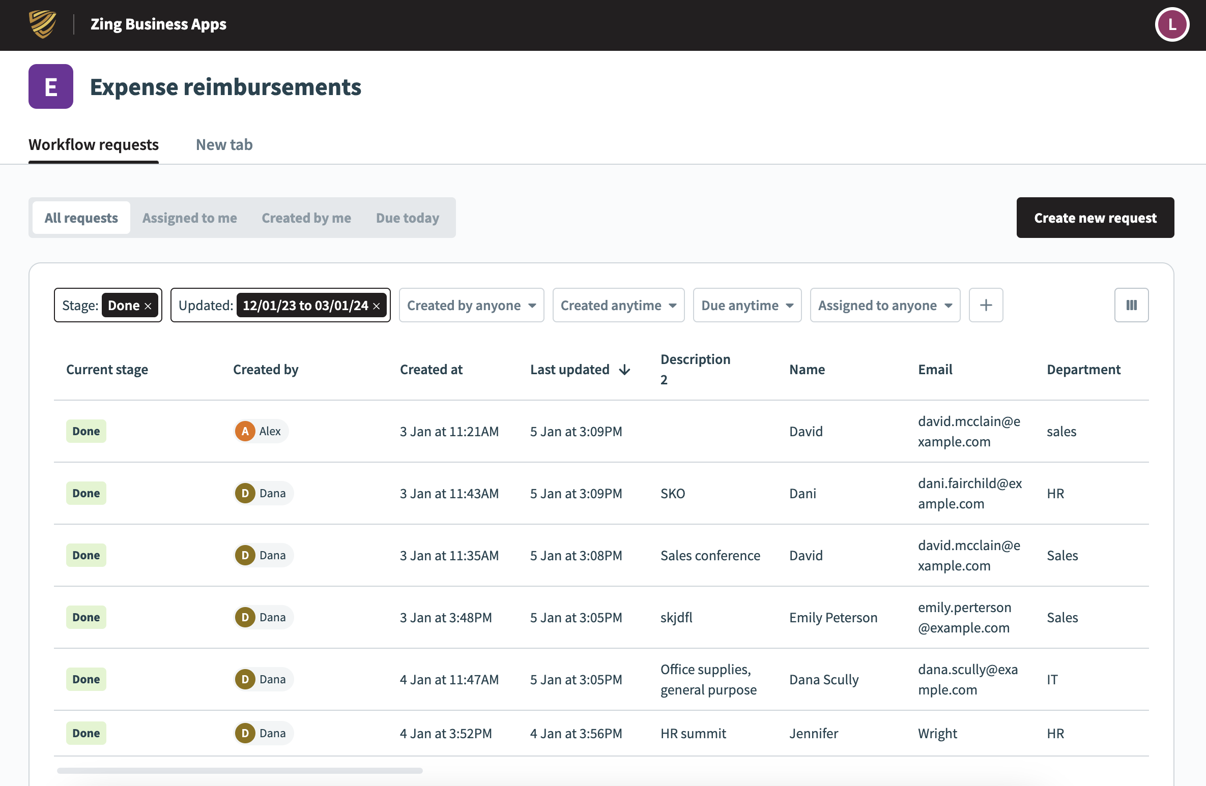Viewport: 1206px width, 786px height.
Task: Click the horizontal scrollbar below the table
Action: point(239,770)
